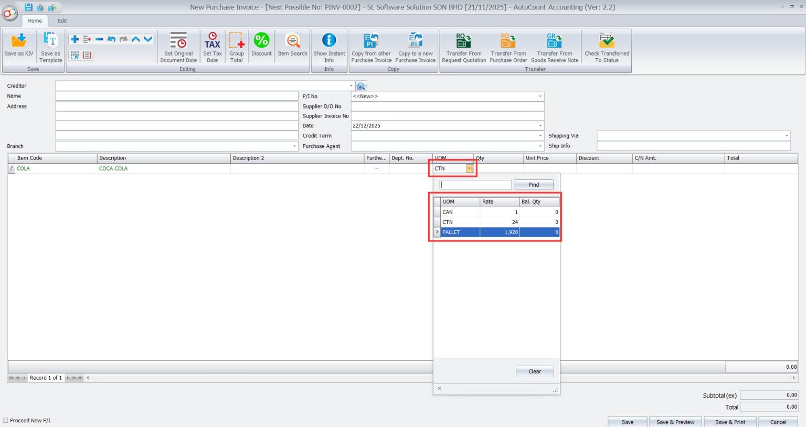The width and height of the screenshot is (806, 427).
Task: Click Show Instant Info
Action: point(329,46)
